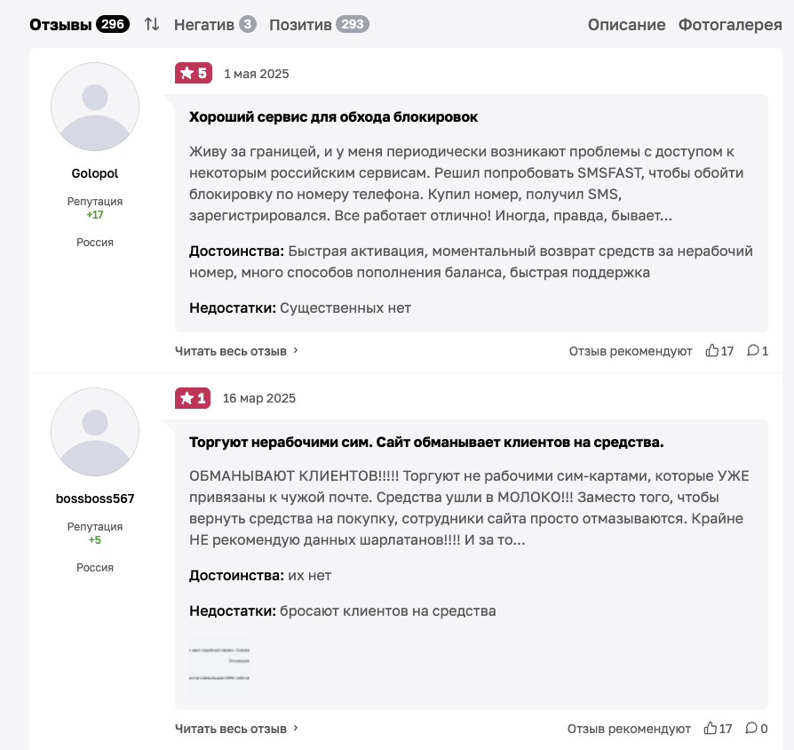
Task: Click the 5-star rating badge
Action: (x=193, y=73)
